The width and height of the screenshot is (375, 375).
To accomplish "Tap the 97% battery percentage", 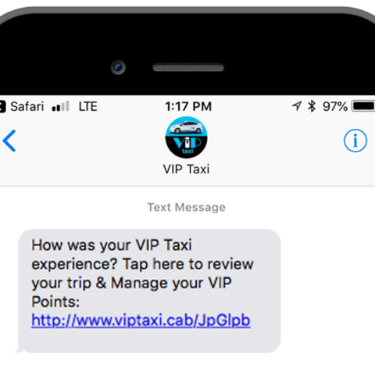I will pos(335,106).
